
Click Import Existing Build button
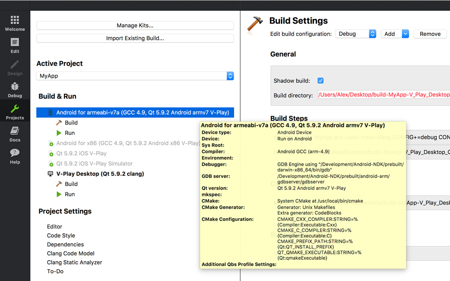[135, 38]
